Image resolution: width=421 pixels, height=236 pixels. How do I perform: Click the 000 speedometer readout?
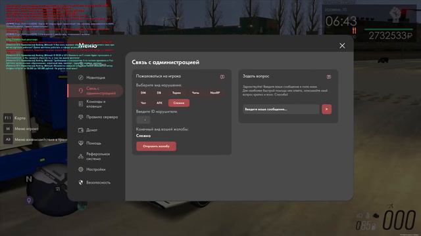click(x=399, y=220)
